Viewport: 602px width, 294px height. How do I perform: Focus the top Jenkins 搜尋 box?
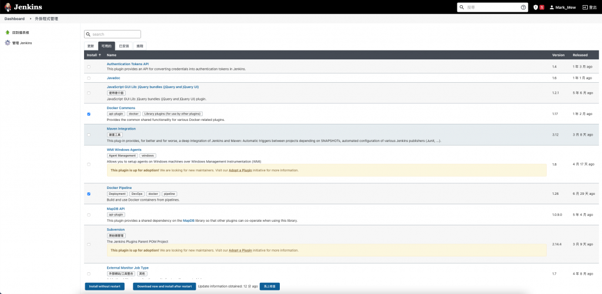point(493,7)
